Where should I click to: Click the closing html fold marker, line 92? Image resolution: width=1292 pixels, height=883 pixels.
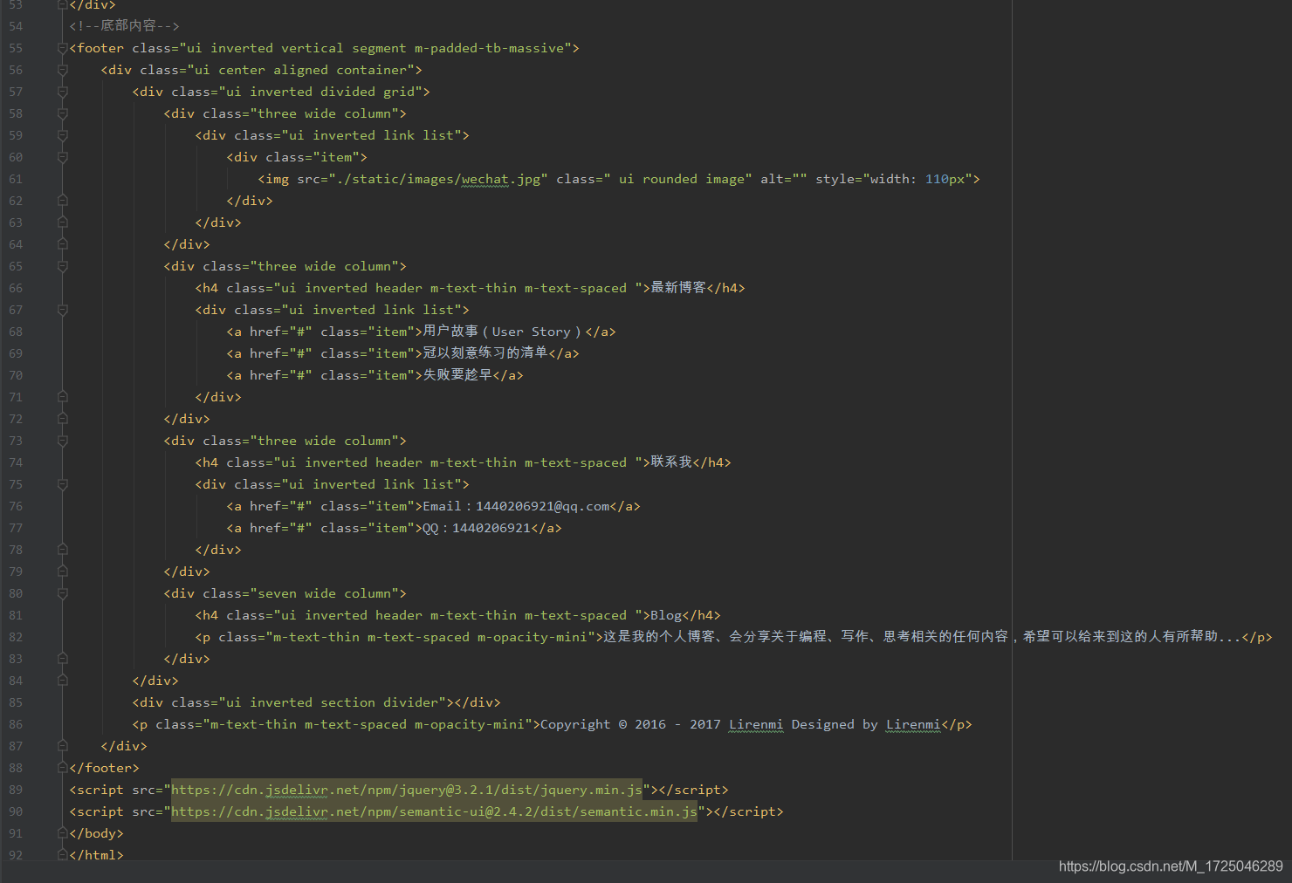63,855
